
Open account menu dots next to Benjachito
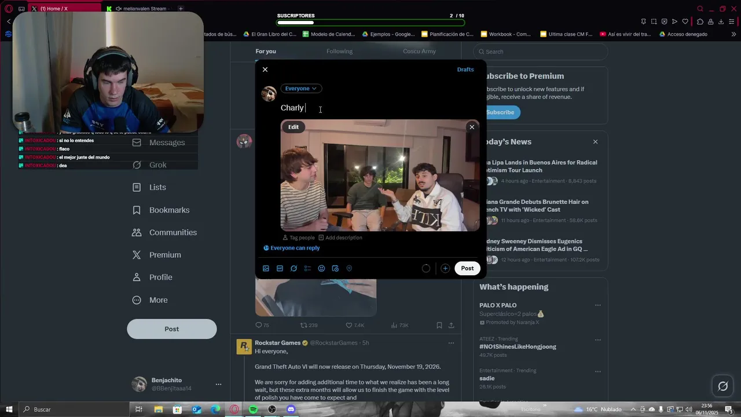point(218,385)
